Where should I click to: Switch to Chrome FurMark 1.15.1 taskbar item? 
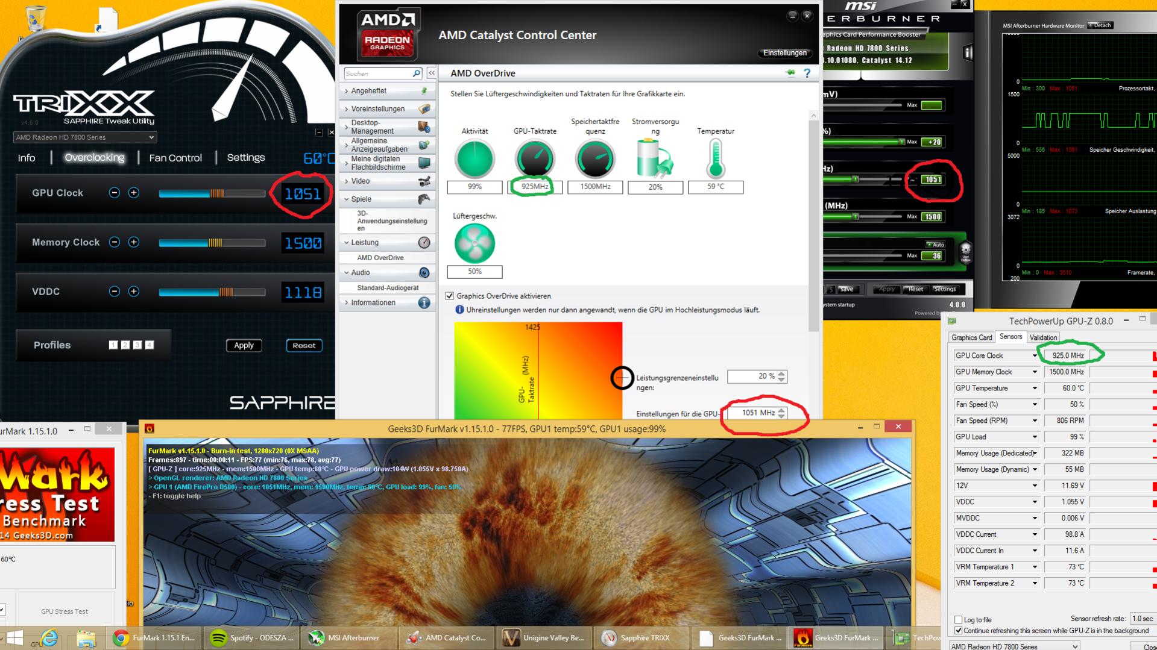click(x=155, y=638)
